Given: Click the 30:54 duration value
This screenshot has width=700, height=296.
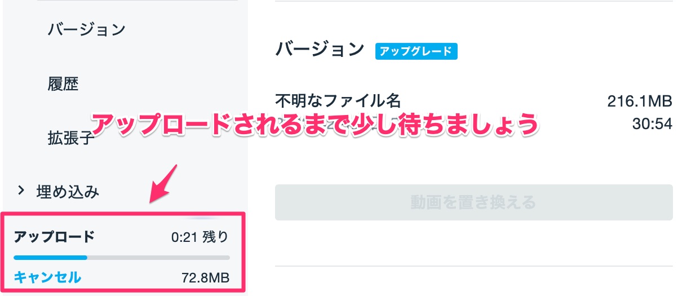Looking at the screenshot, I should pos(654,123).
